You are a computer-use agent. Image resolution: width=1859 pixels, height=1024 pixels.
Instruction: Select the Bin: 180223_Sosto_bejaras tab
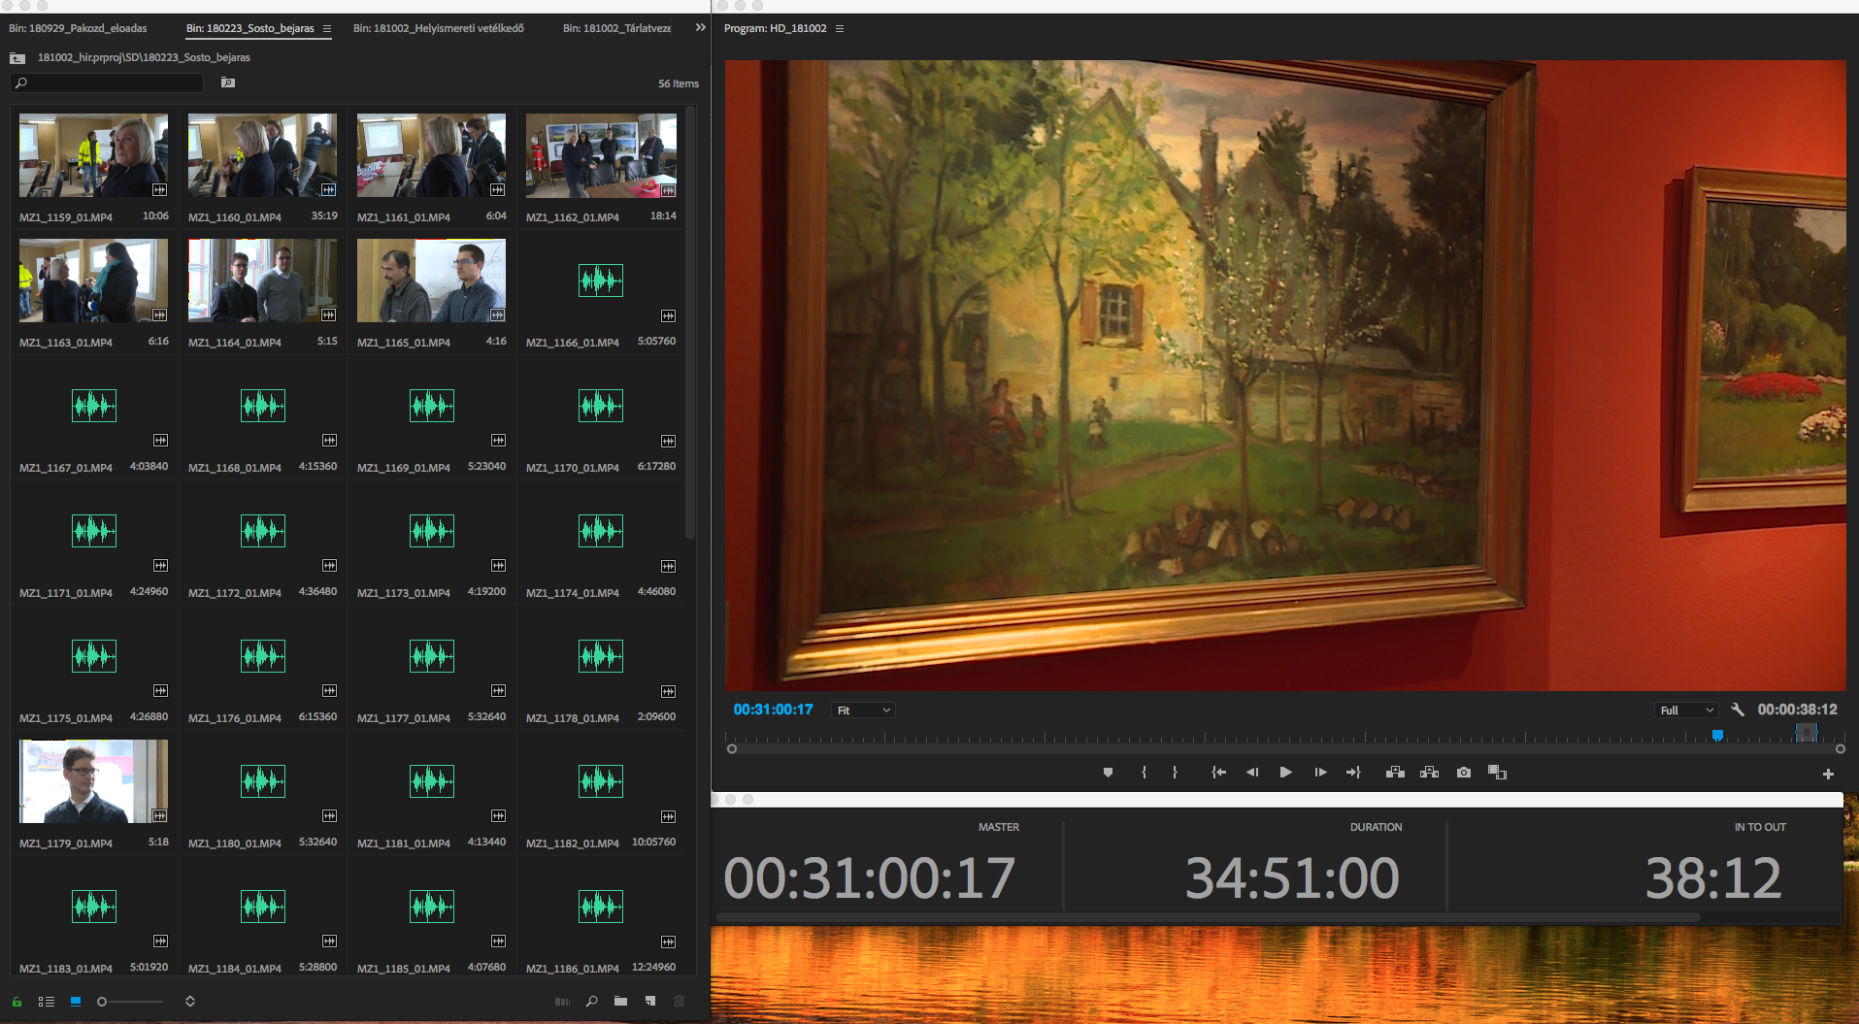[x=250, y=28]
